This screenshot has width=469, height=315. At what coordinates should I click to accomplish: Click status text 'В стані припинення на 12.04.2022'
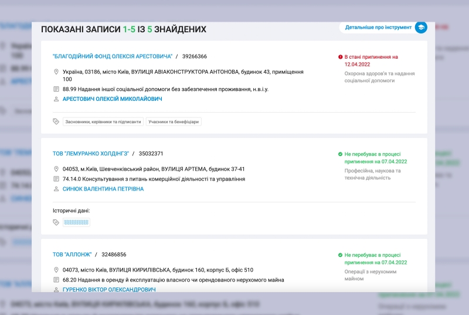click(x=371, y=60)
